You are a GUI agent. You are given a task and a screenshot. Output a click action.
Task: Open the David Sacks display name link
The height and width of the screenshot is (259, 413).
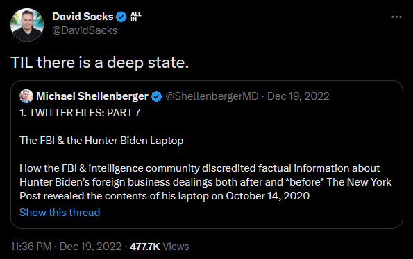[x=83, y=17]
